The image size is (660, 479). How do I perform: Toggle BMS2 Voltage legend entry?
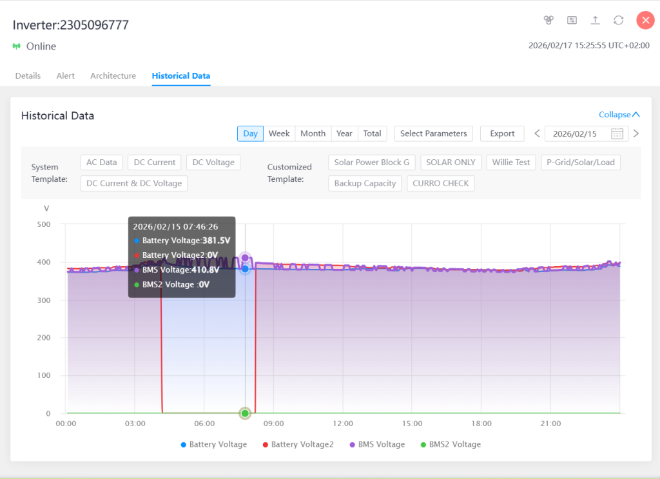[450, 444]
